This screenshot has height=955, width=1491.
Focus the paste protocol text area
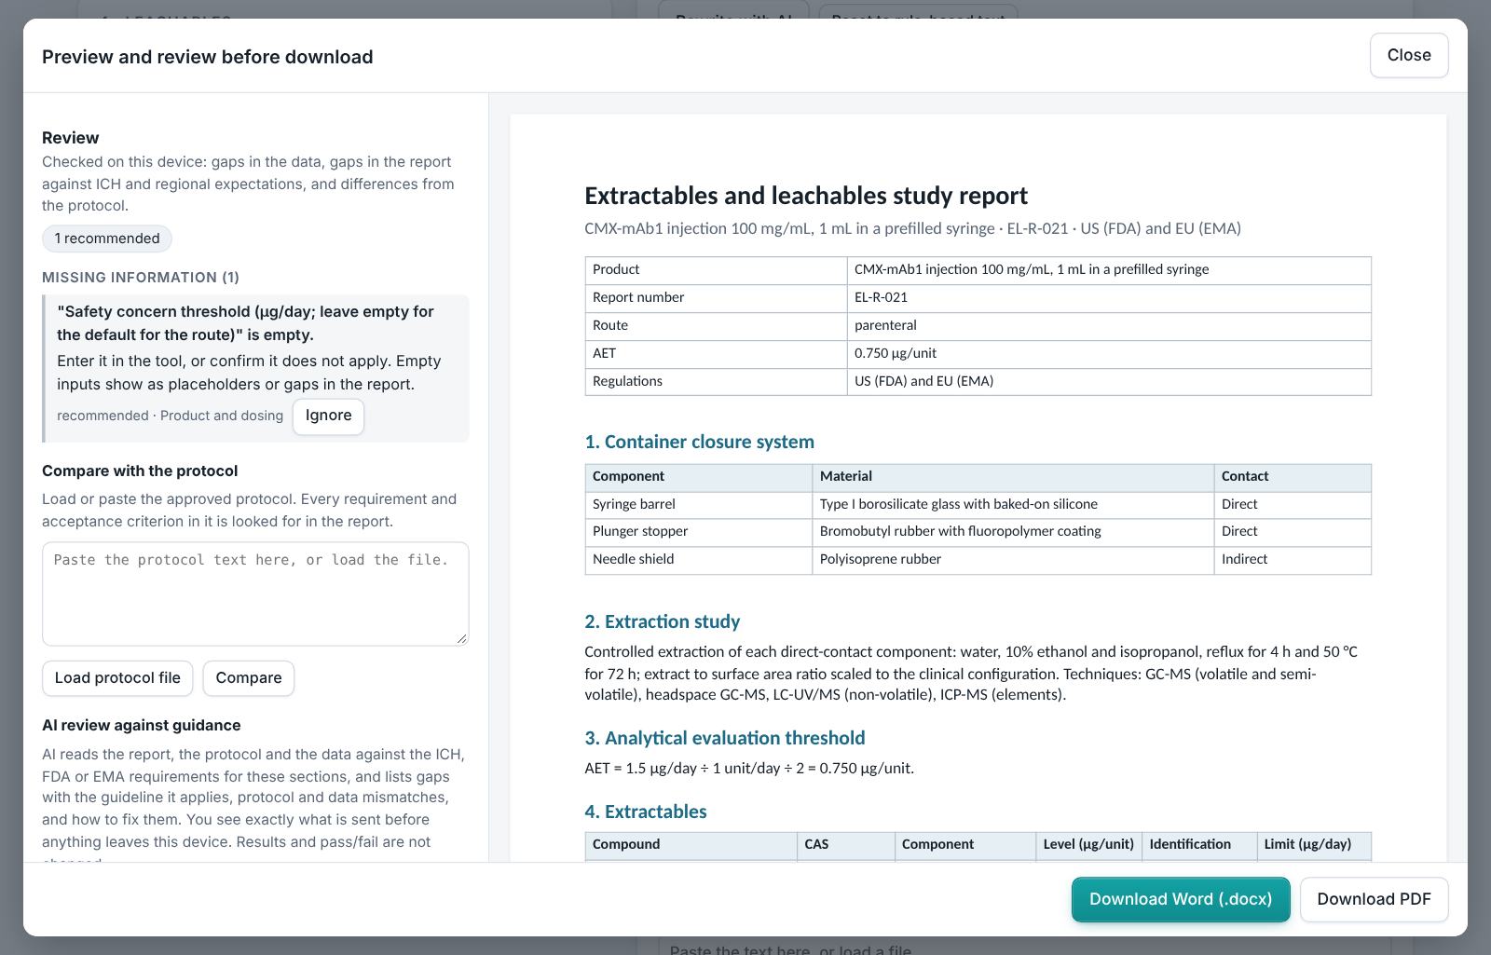tap(255, 593)
